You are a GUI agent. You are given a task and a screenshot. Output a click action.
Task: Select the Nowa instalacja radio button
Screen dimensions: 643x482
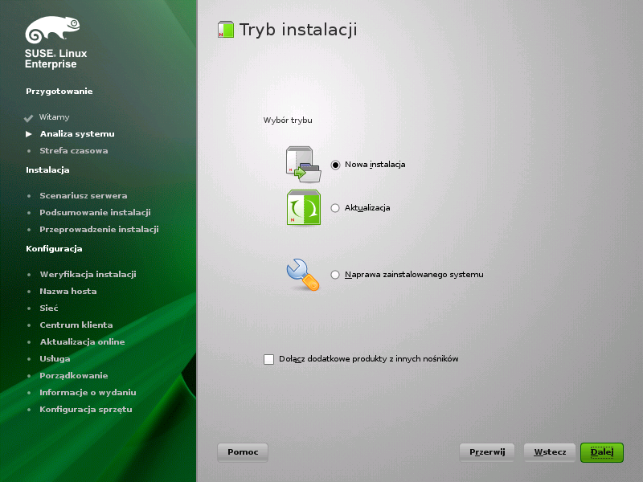[335, 165]
